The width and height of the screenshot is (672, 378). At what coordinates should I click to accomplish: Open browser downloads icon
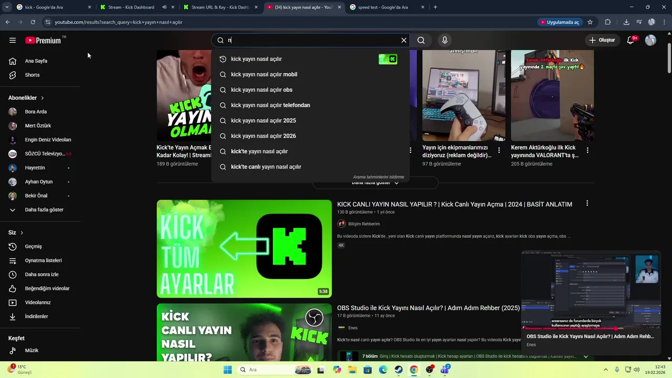(x=626, y=22)
